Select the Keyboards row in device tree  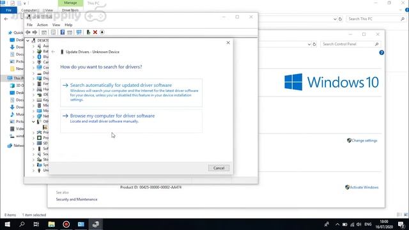(x=42, y=100)
